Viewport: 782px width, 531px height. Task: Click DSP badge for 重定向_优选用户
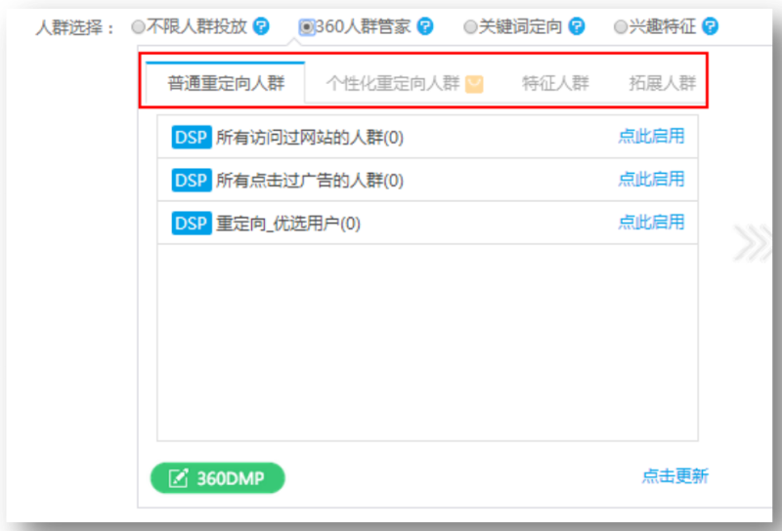point(191,223)
